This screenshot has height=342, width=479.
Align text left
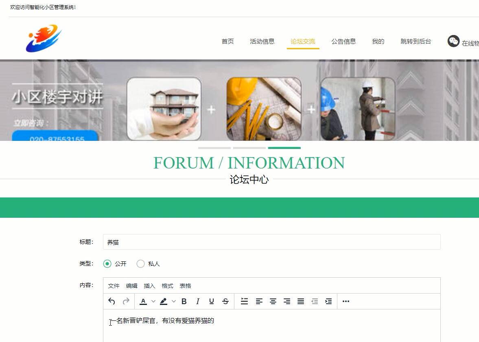[259, 301]
